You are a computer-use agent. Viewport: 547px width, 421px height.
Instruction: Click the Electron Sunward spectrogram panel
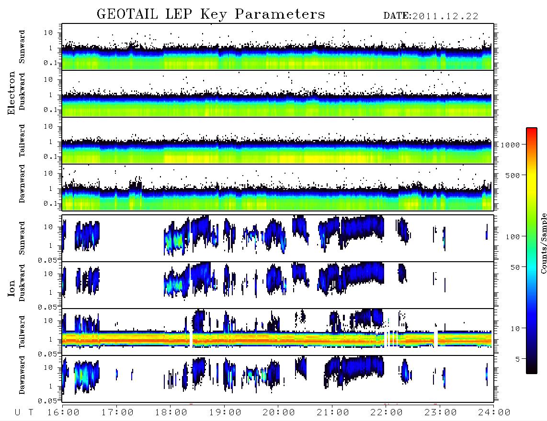click(278, 47)
